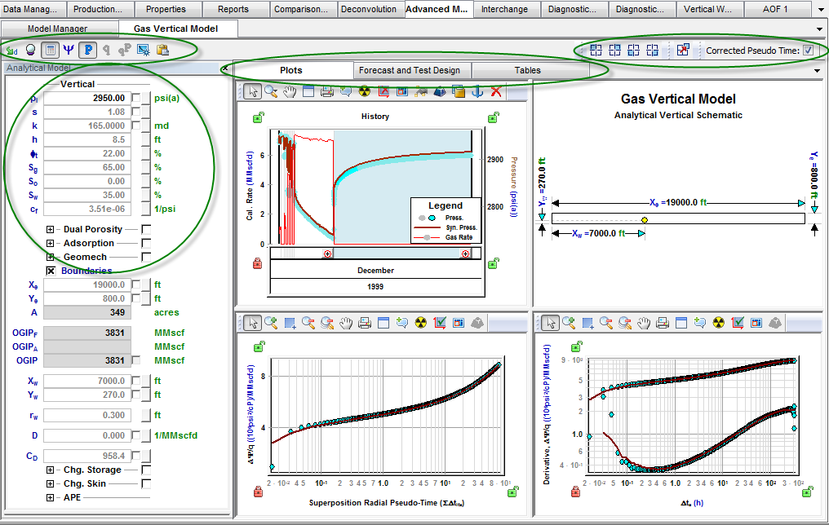829x525 pixels.
Task: Click the clipboard paste icon in model toolbar
Action: click(x=163, y=51)
